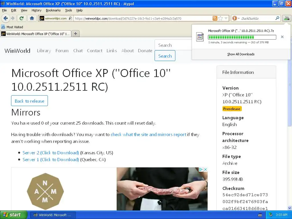
Task: Open the Help menu
Action: point(79,10)
